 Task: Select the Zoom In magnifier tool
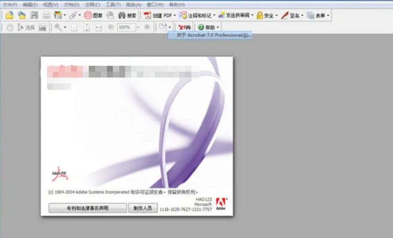[x=58, y=27]
